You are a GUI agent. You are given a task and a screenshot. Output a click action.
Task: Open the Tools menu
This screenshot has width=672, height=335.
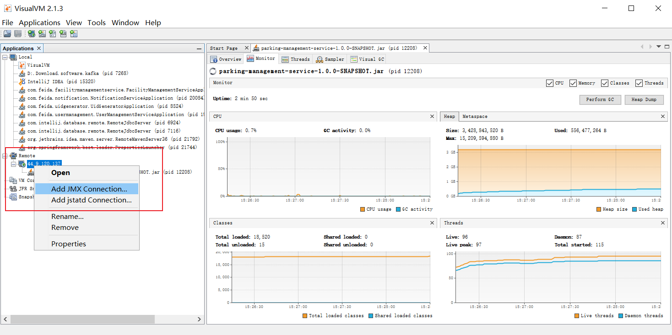(97, 22)
